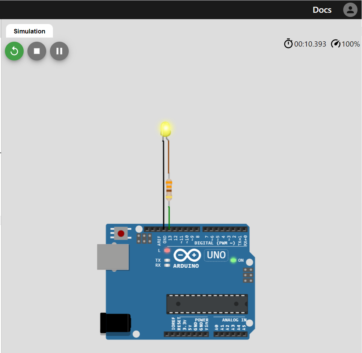Stop the simulation
This screenshot has height=353, width=362.
[37, 51]
